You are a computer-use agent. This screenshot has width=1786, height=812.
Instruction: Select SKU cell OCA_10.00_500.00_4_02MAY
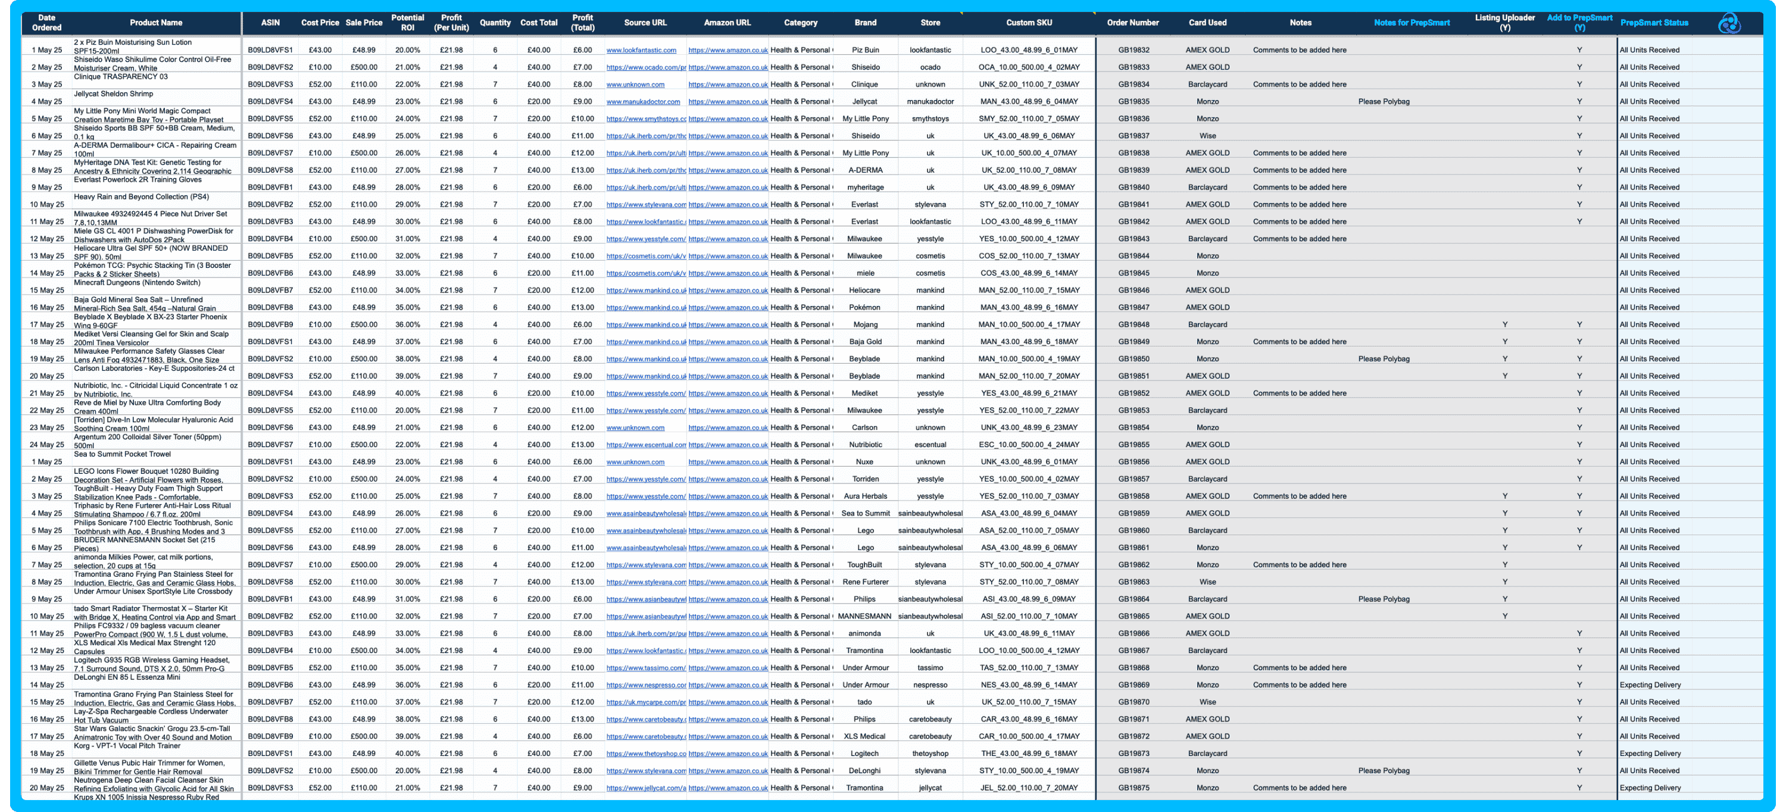(x=1029, y=67)
